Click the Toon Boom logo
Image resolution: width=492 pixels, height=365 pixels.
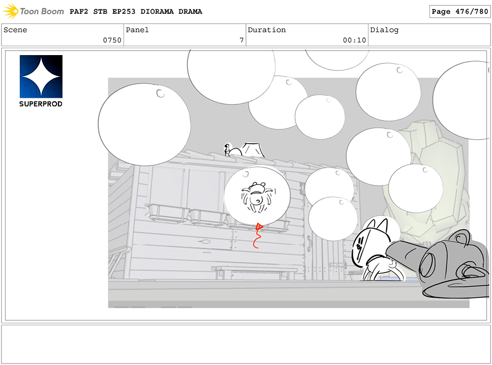(x=33, y=11)
